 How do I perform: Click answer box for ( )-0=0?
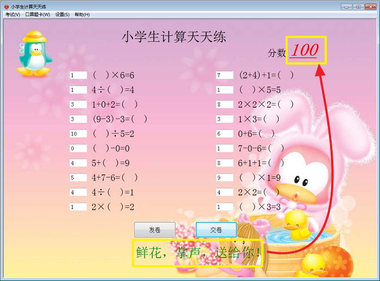click(78, 148)
